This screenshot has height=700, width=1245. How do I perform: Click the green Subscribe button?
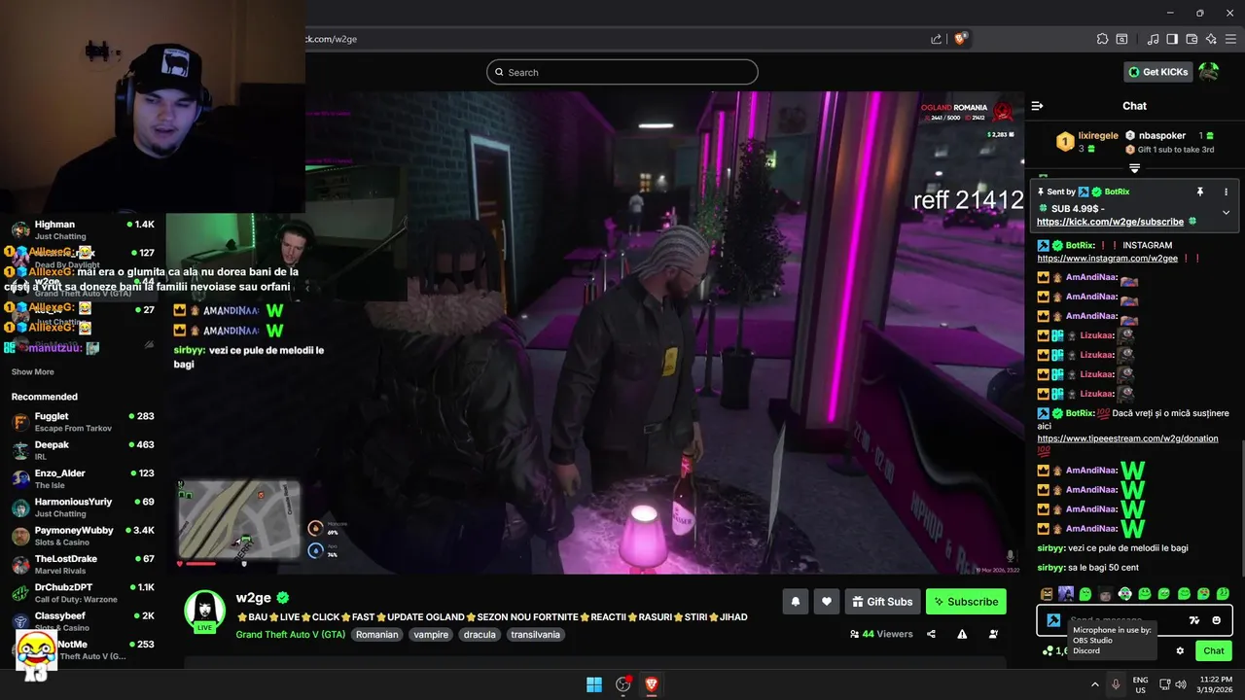click(966, 602)
